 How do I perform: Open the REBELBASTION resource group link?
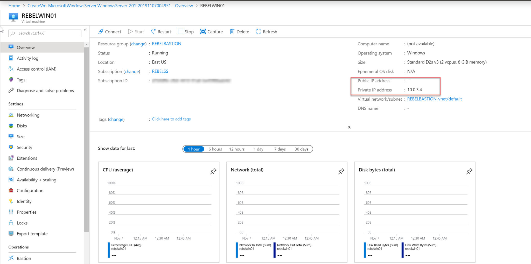[166, 44]
